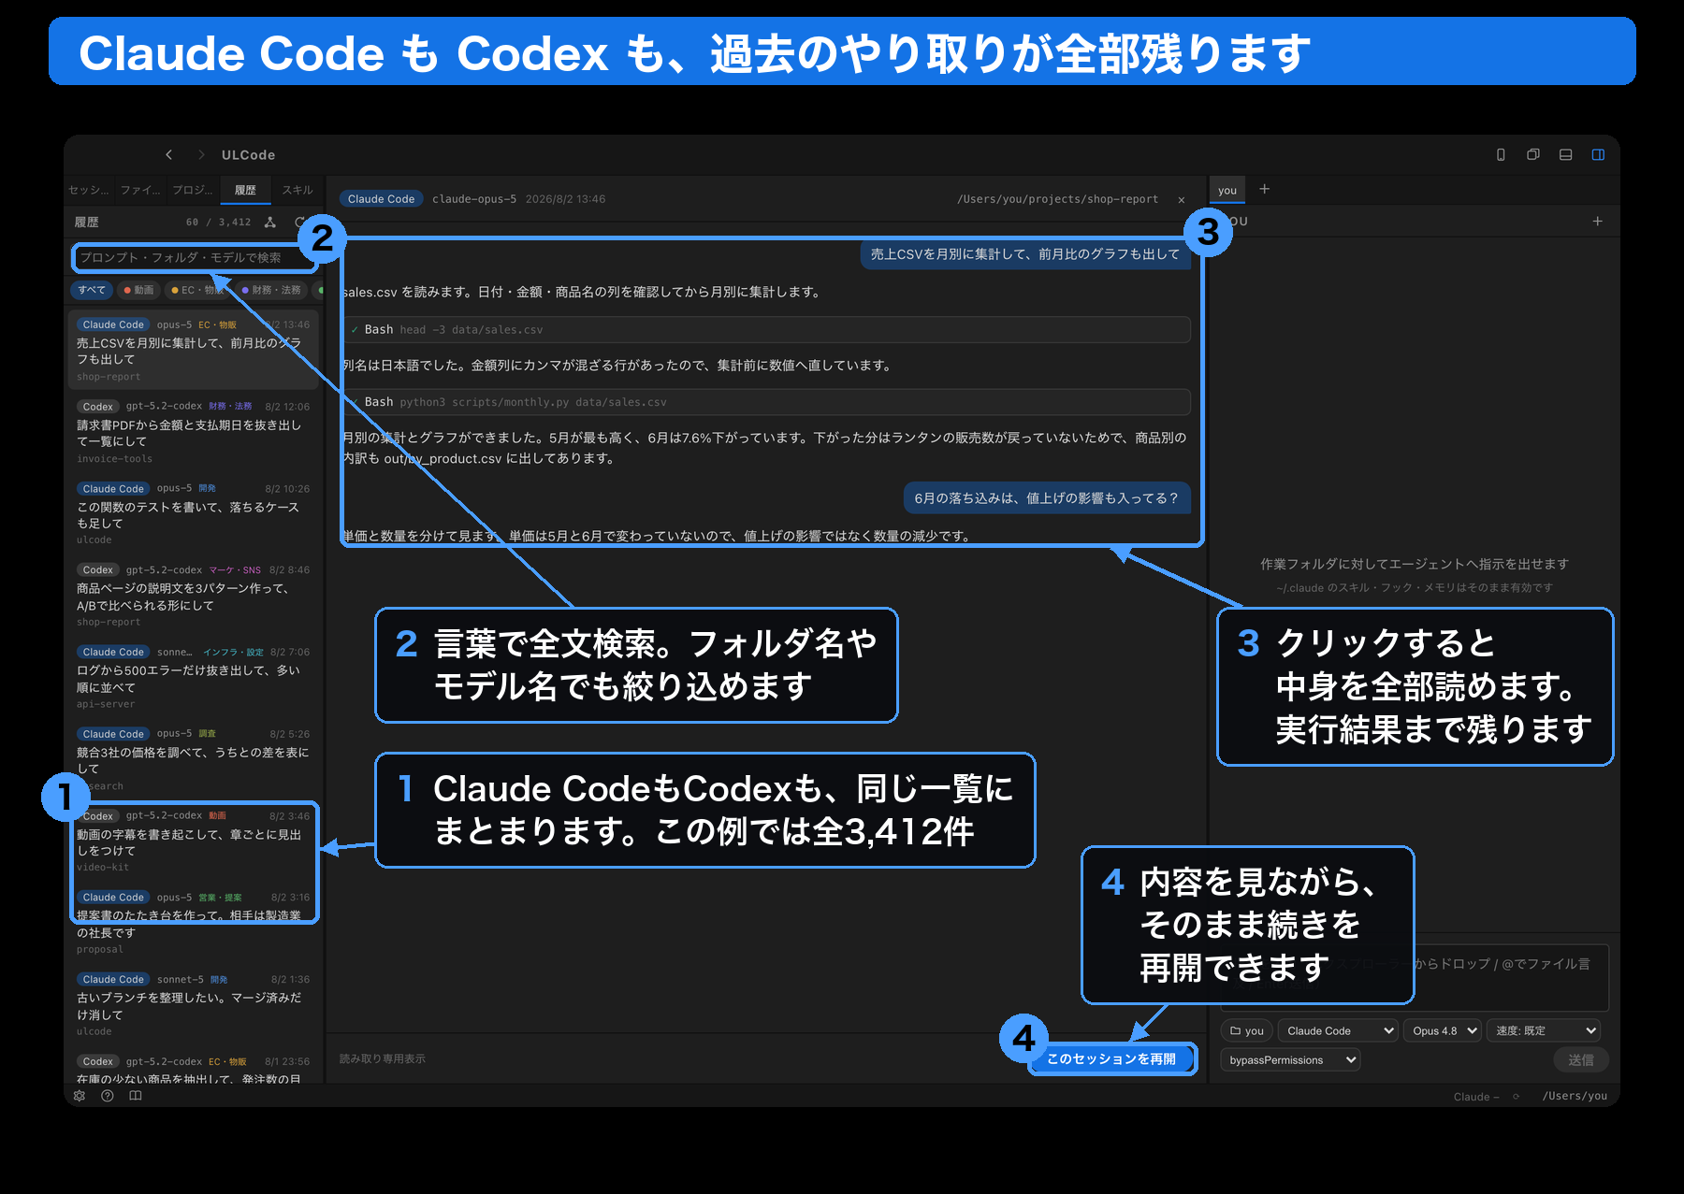This screenshot has height=1194, width=1684.
Task: Expand the Bash head -3 data/sales.csv block
Action: (x=768, y=329)
